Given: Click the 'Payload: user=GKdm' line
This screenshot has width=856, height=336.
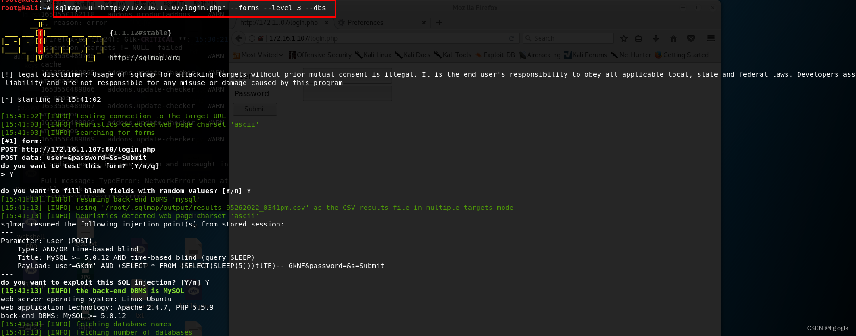Looking at the screenshot, I should (x=201, y=266).
